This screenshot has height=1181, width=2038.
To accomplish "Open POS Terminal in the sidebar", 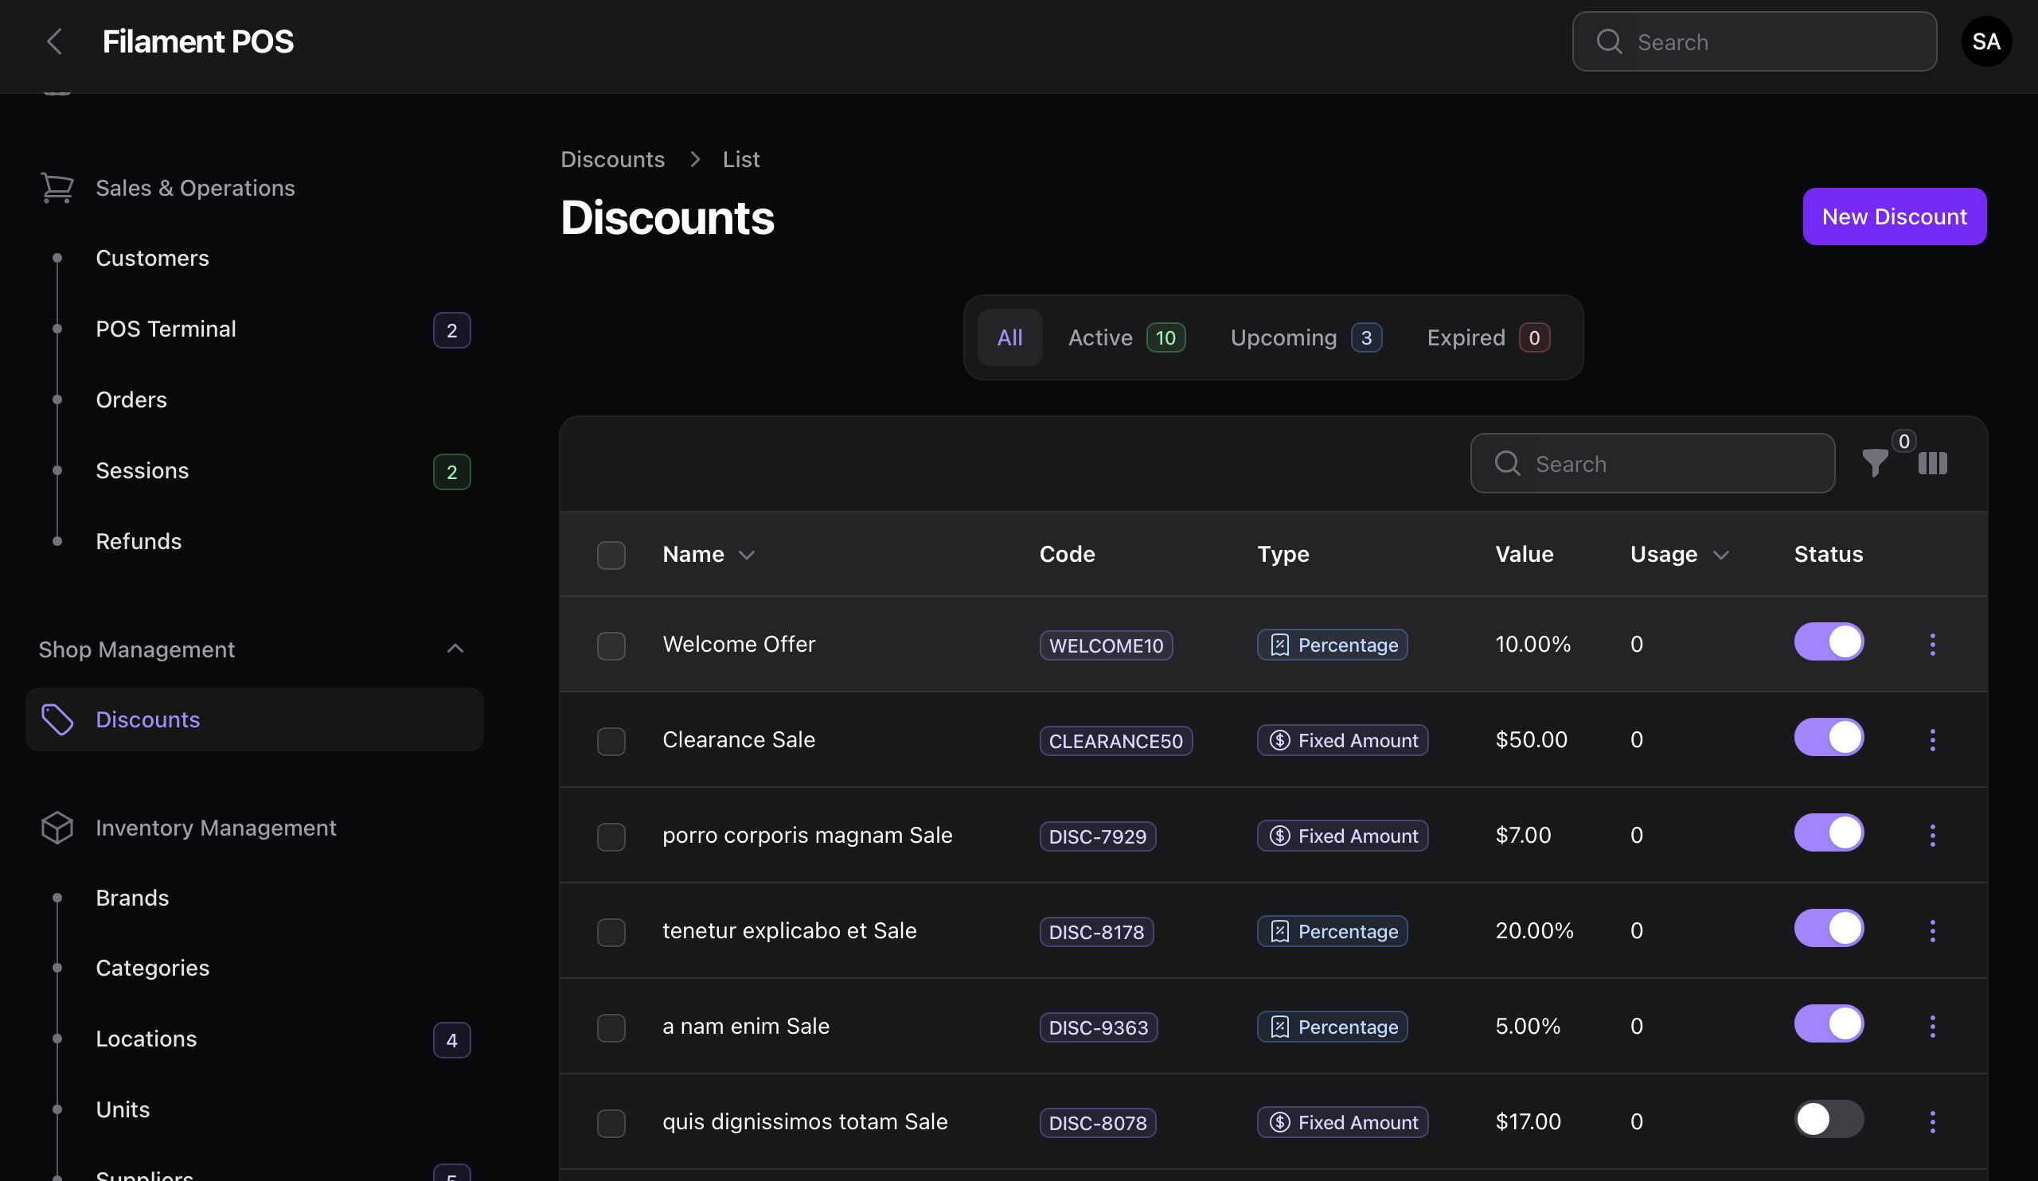I will [x=166, y=329].
